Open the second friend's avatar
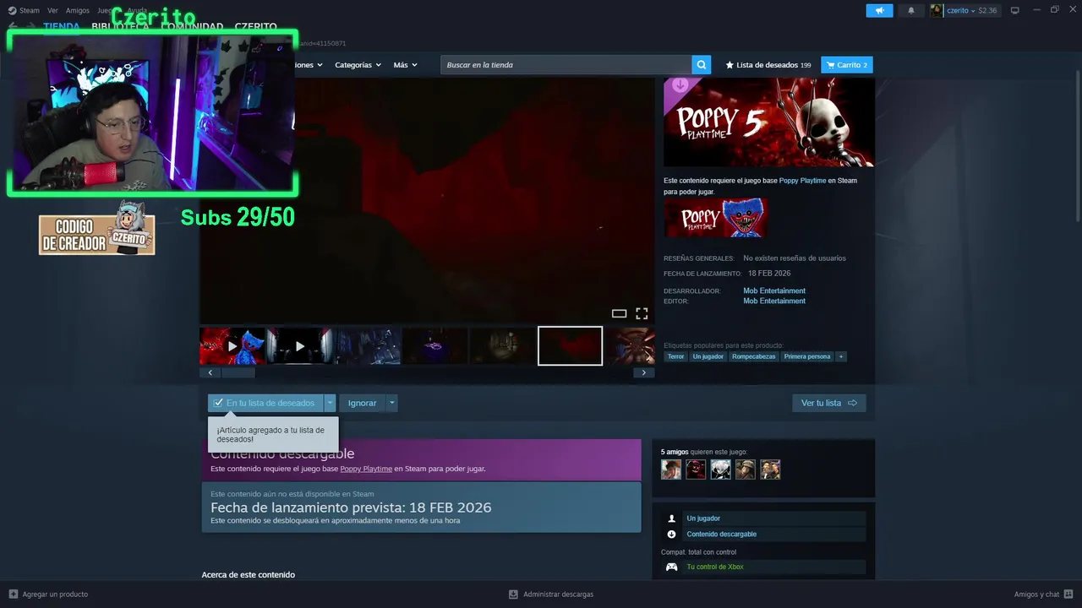The width and height of the screenshot is (1082, 608). pos(696,470)
